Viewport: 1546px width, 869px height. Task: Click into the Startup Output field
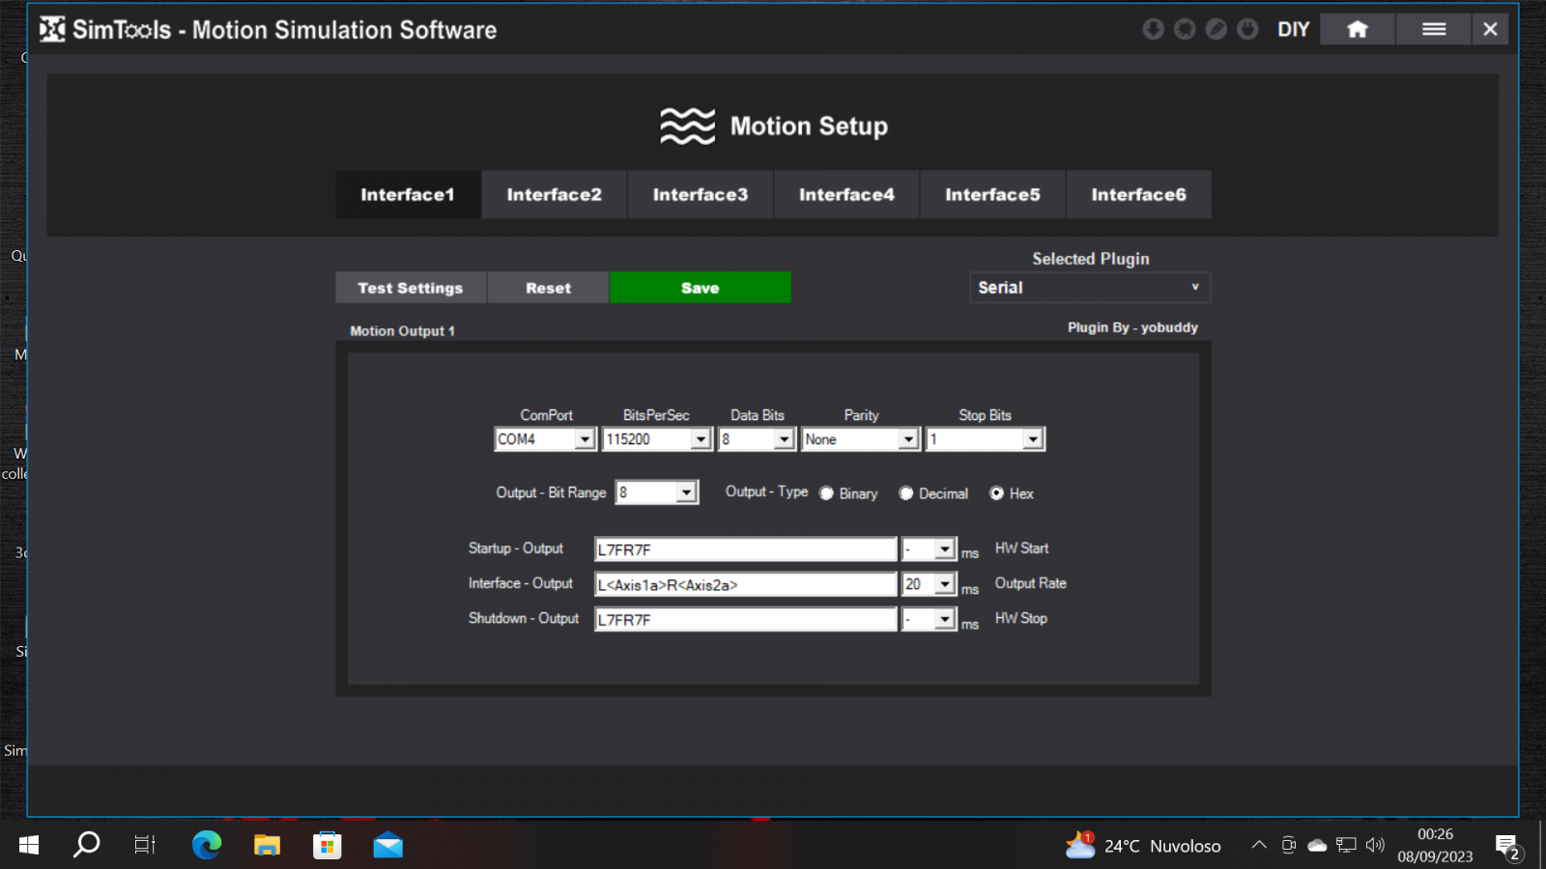click(745, 549)
